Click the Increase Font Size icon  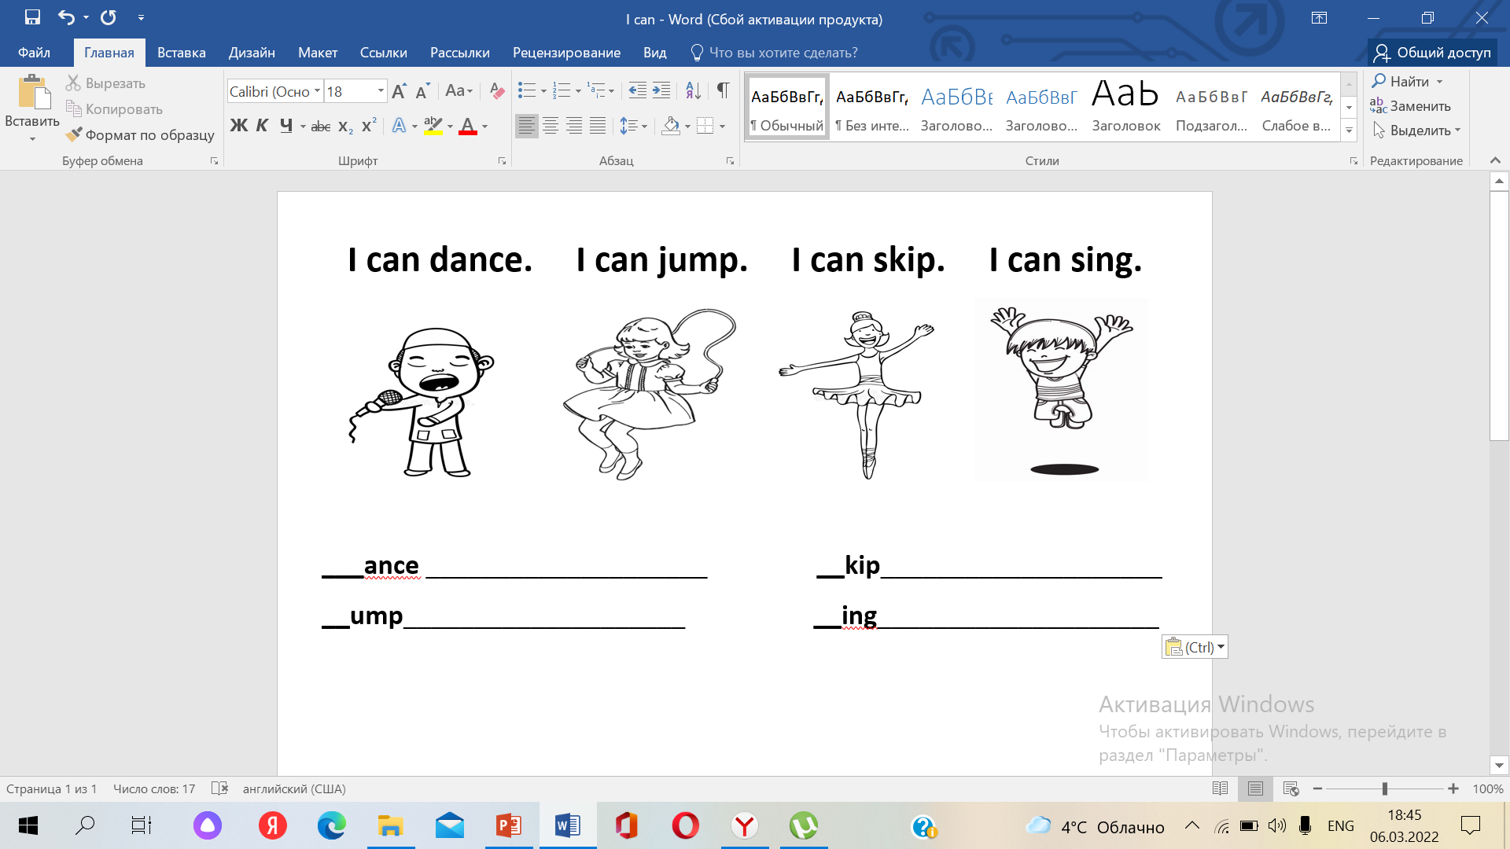point(399,91)
